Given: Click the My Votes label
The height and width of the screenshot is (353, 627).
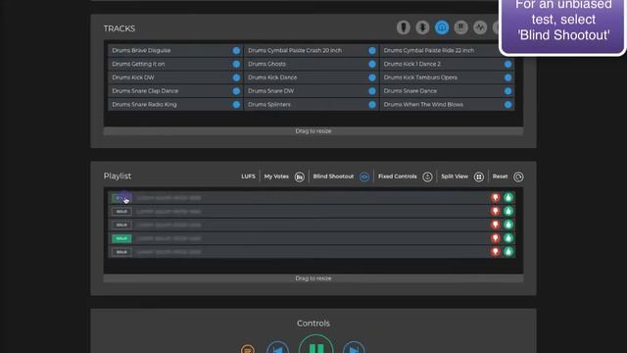Looking at the screenshot, I should point(276,176).
